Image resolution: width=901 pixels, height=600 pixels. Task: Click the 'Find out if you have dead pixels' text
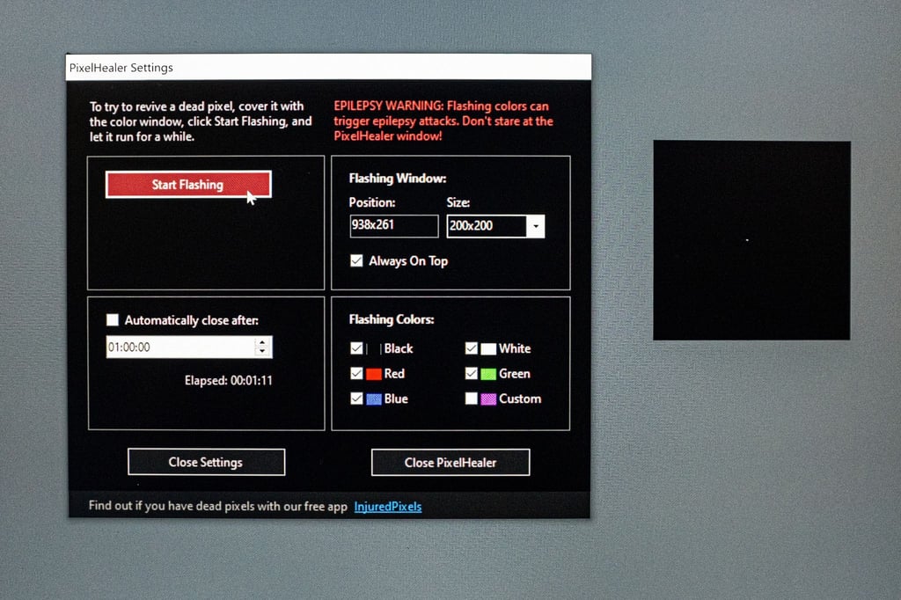coord(218,506)
